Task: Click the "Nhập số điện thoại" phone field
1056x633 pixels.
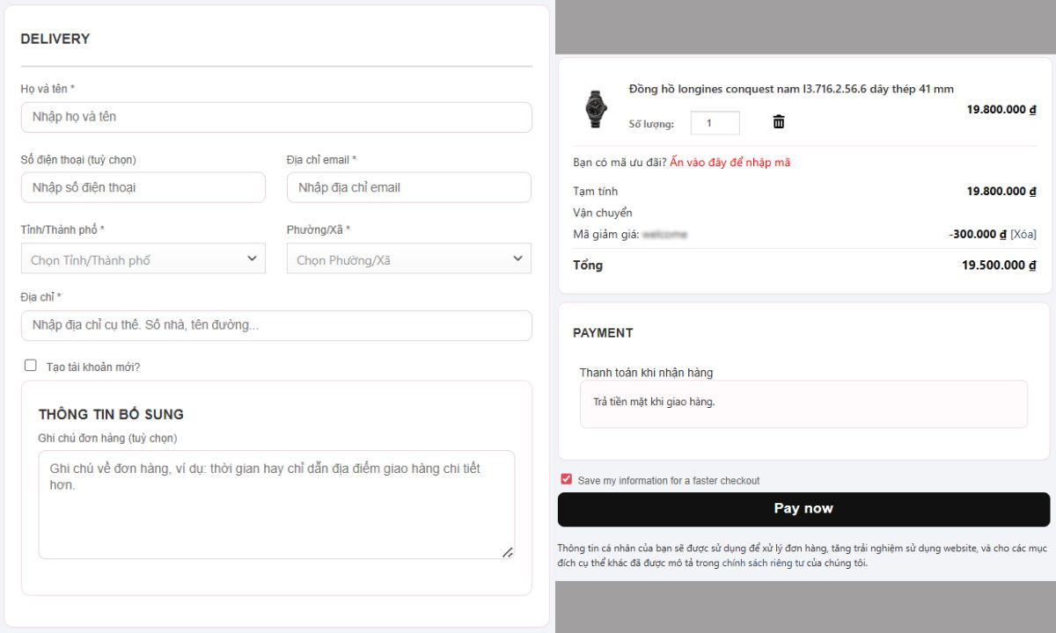Action: click(x=143, y=187)
